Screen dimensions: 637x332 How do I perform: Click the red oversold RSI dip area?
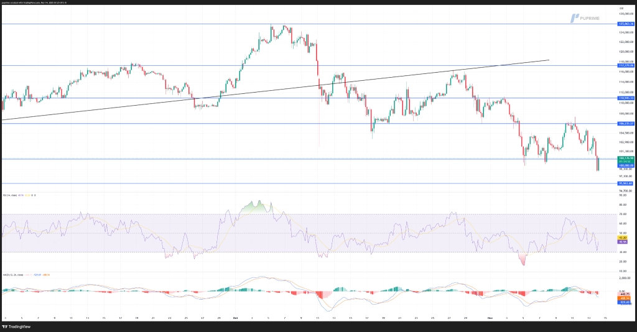523,259
